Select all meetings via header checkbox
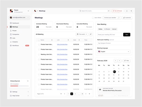Viewport: 142px width, 107px height. pyautogui.click(x=39, y=40)
